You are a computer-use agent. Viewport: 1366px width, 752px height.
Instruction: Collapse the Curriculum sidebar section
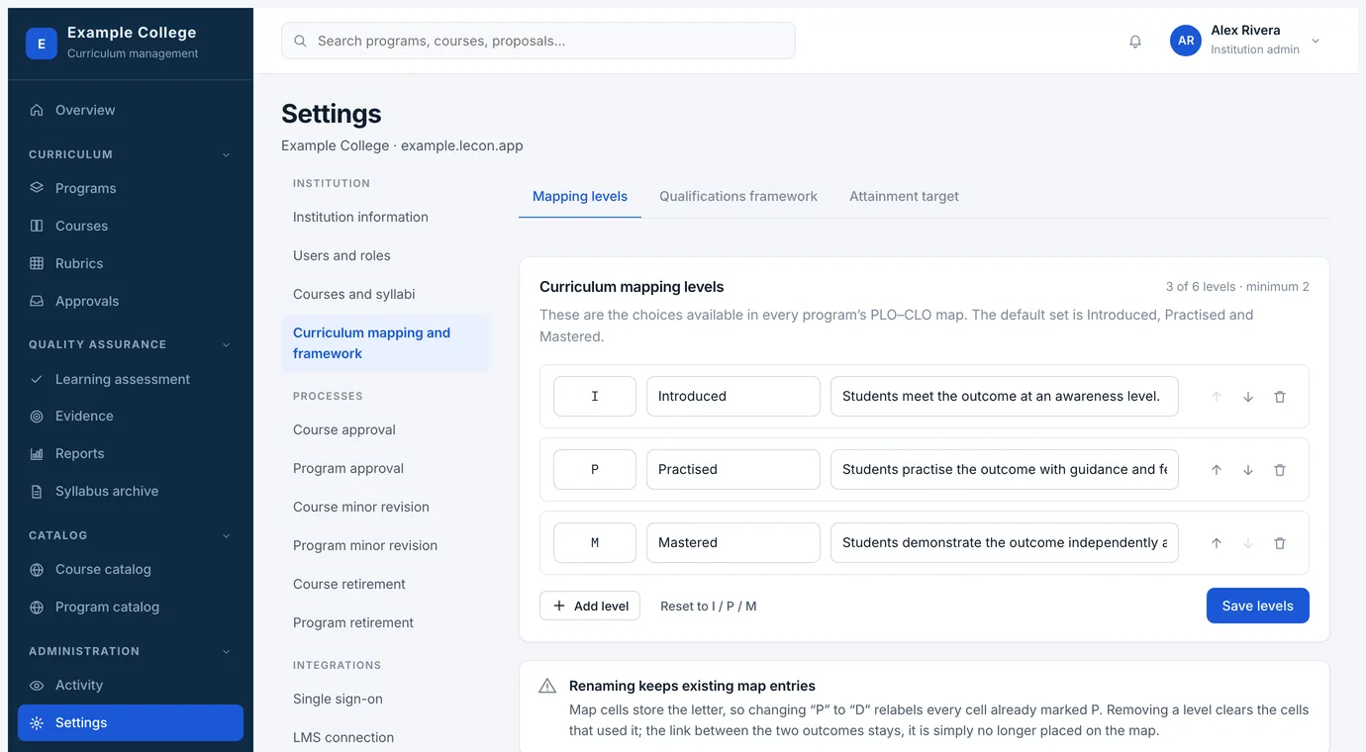click(x=227, y=155)
